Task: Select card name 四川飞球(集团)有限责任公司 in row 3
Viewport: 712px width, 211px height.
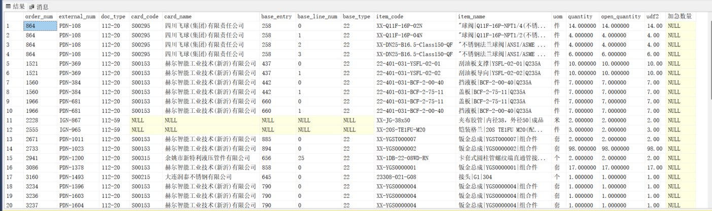Action: tap(204, 45)
